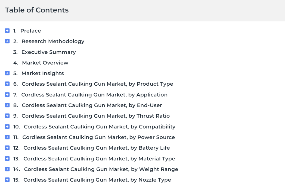Select the Preface text label
This screenshot has height=187, width=285.
(x=30, y=31)
